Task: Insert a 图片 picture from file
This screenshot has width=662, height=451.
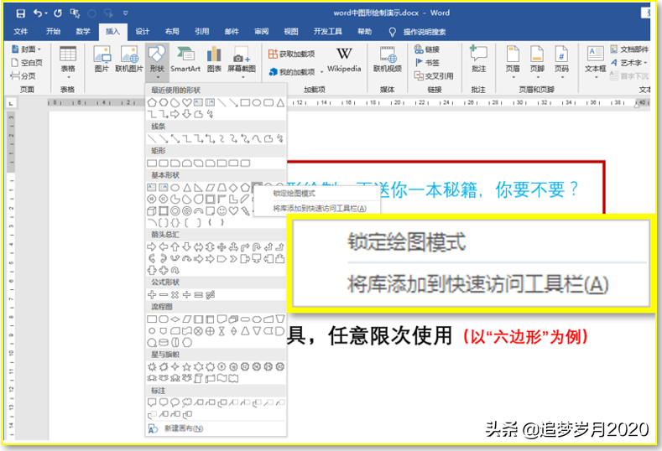Action: point(102,60)
